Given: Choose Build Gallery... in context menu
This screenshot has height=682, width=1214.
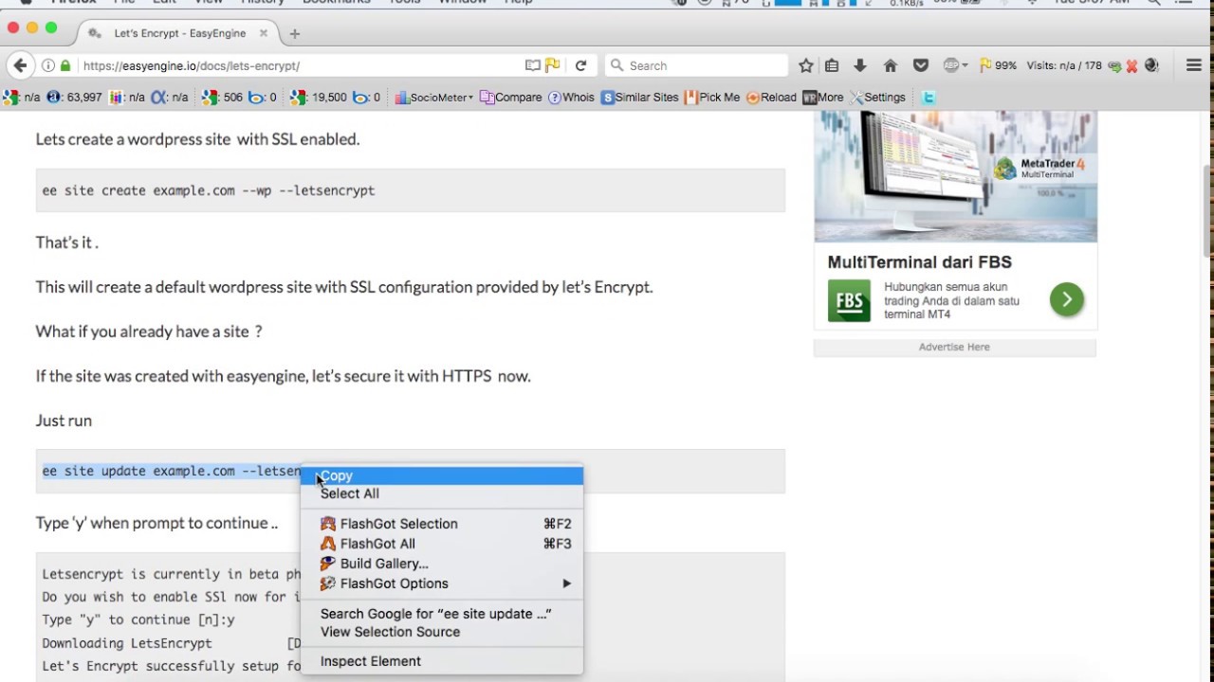Looking at the screenshot, I should pos(442,564).
